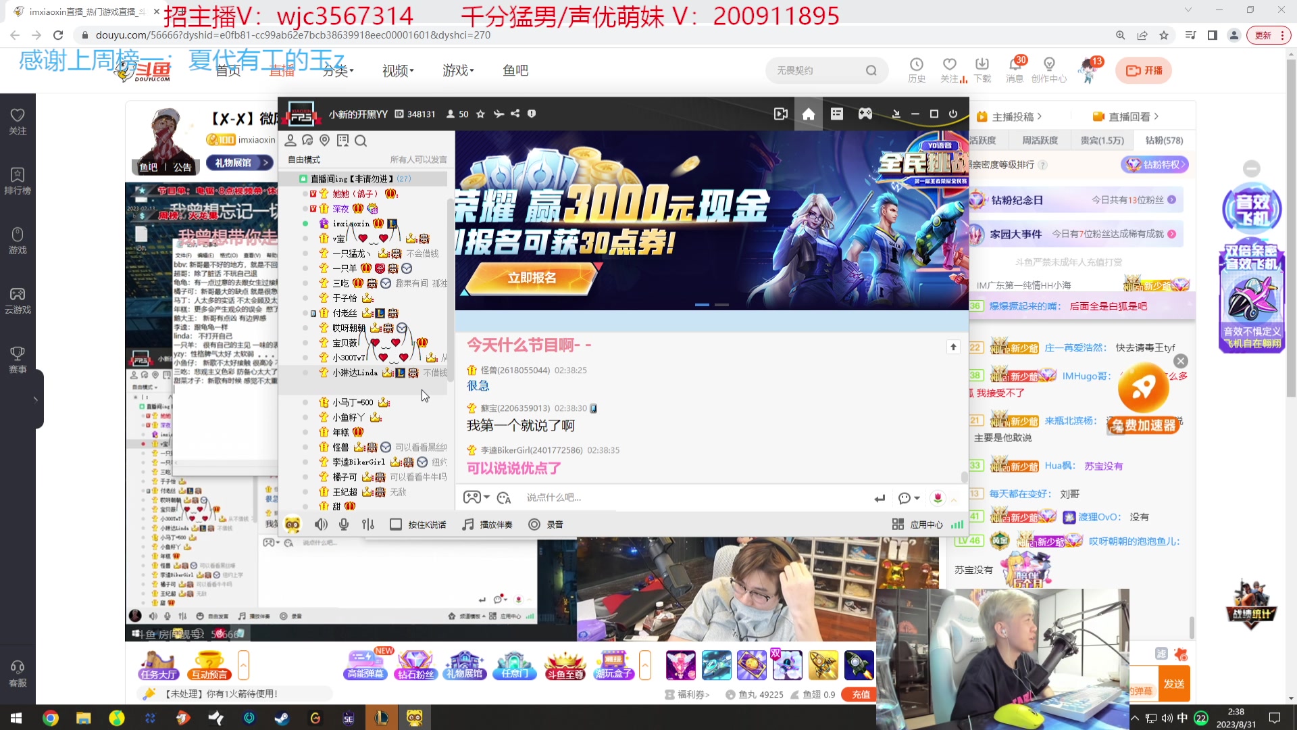The width and height of the screenshot is (1297, 730).
Task: Click the YY user list scrollbar
Action: pos(450,291)
